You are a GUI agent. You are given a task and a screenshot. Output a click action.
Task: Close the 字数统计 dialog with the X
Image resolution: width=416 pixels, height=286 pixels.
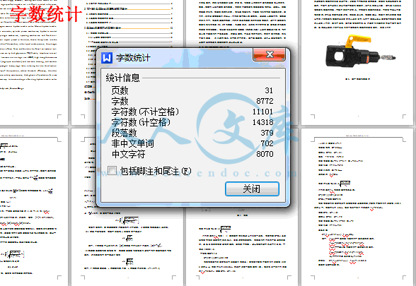269,54
